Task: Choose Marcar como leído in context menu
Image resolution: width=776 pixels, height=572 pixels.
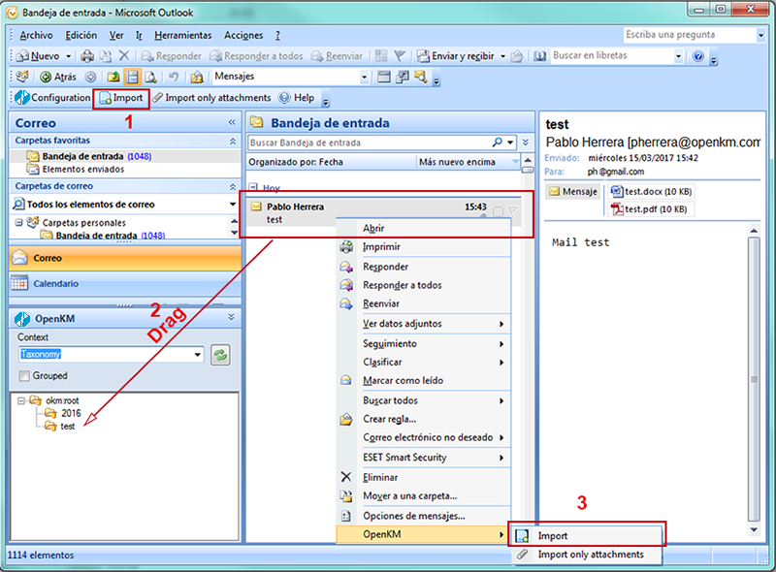Action: click(424, 380)
